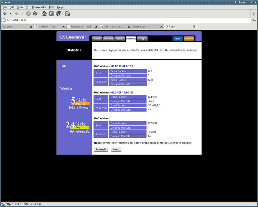
Task: Close the Linksys tab
Action: [194, 27]
